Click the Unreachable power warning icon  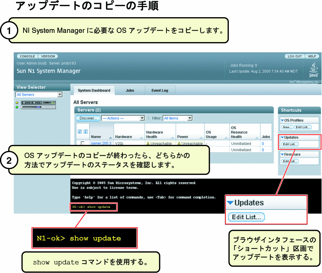[179, 143]
